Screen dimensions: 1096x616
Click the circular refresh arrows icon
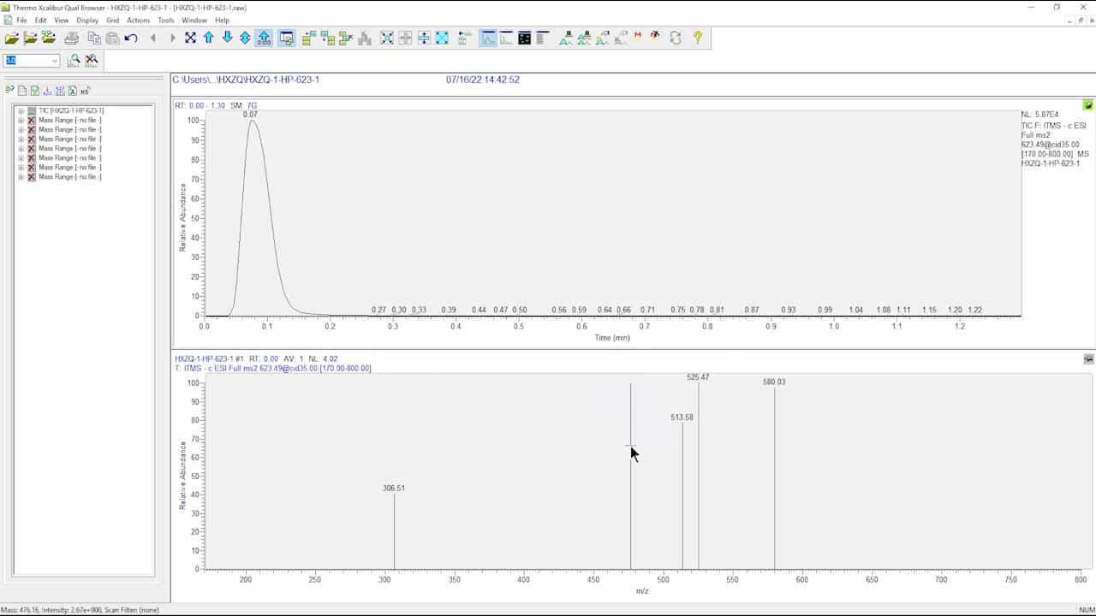(x=676, y=38)
